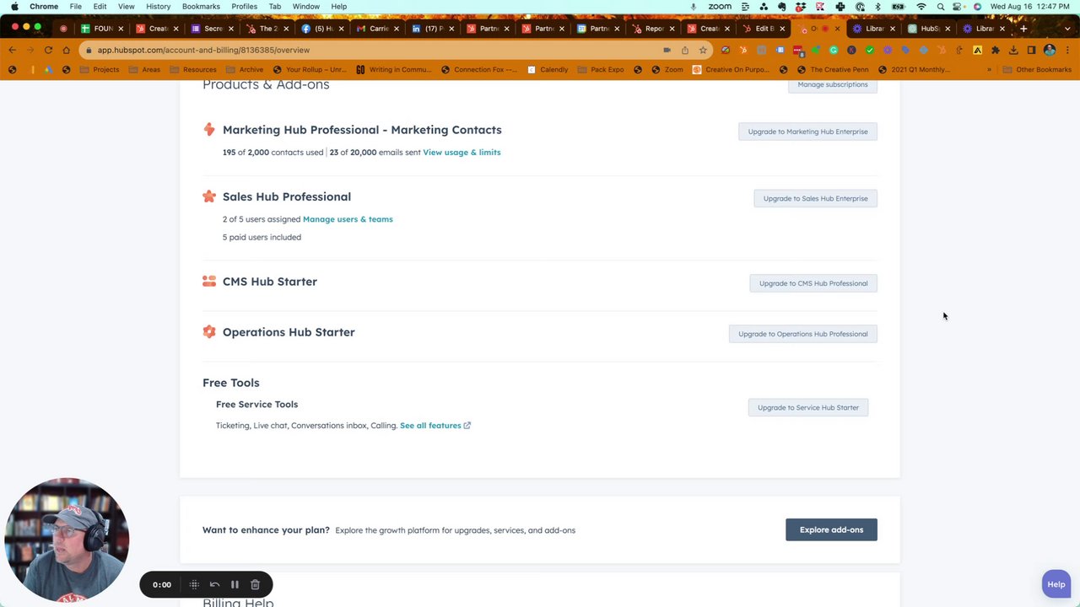Image resolution: width=1080 pixels, height=607 pixels.
Task: Open Manage users & teams link
Action: [348, 219]
